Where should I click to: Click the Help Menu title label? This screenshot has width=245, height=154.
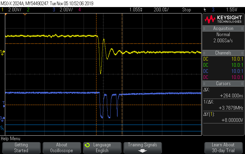coord(10,139)
